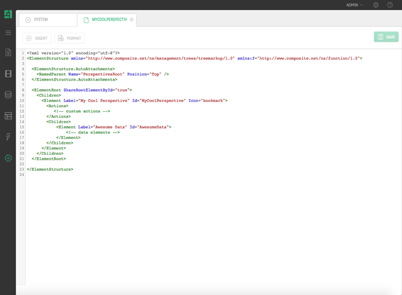Click the green C1 CMS logo
This screenshot has height=295, width=402.
point(8,14)
